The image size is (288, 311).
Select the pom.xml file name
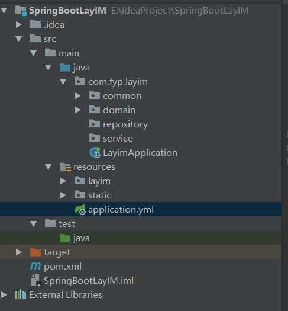[x=63, y=267]
